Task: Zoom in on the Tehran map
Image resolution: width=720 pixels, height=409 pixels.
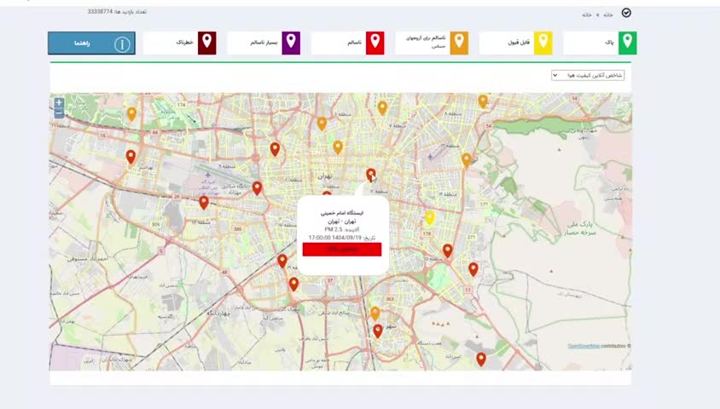Action: (59, 103)
